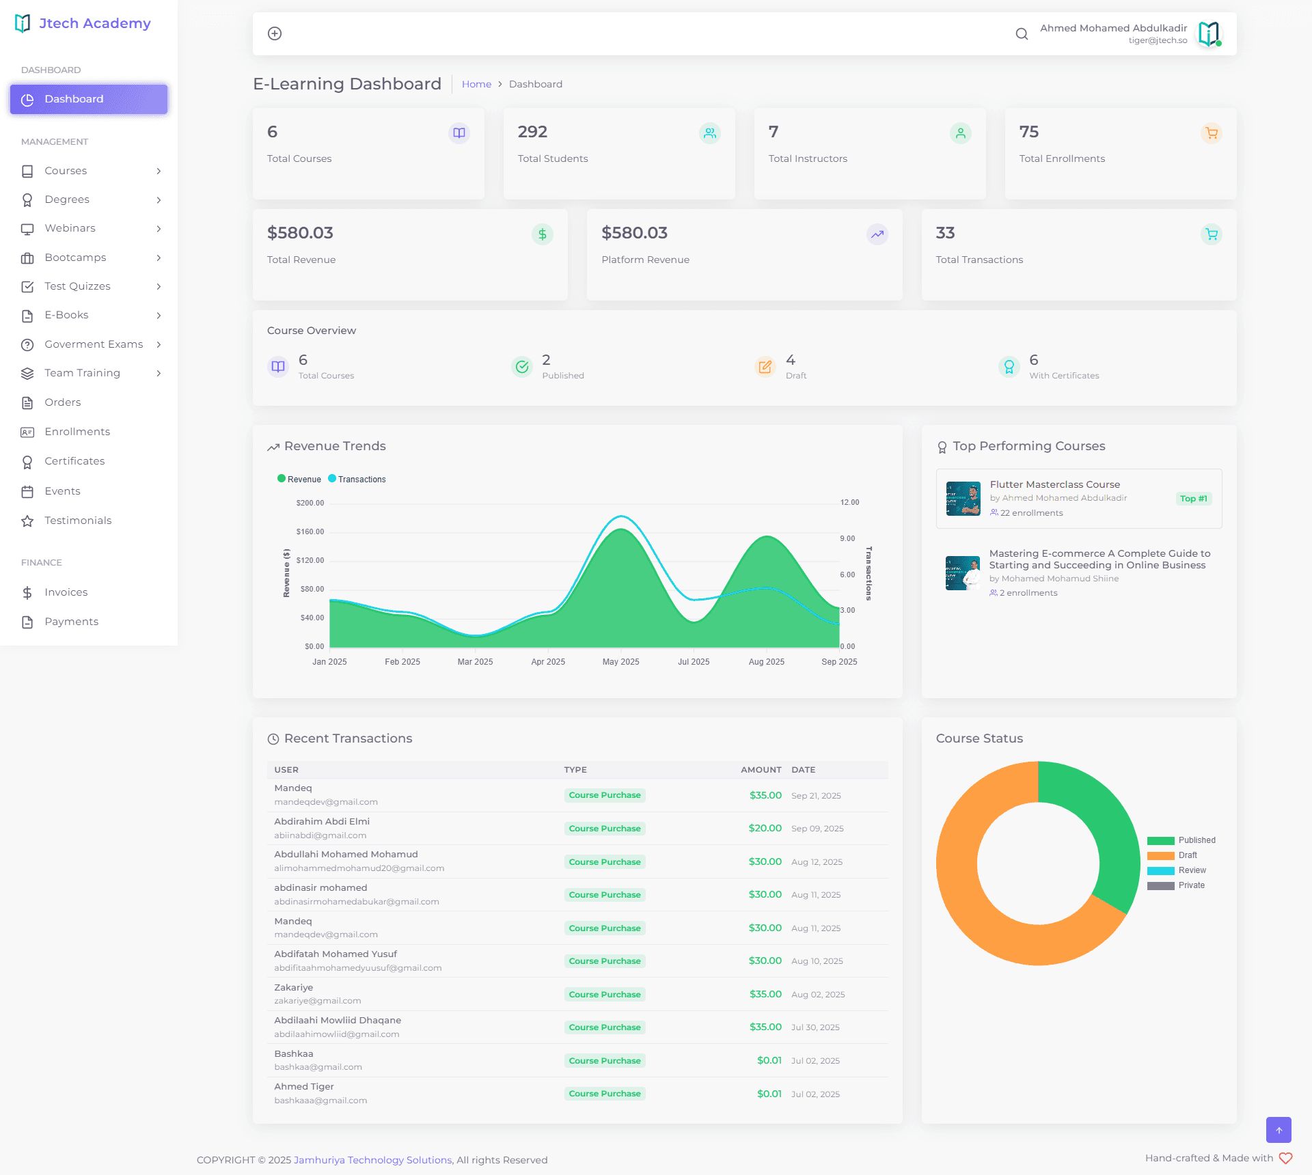
Task: Select the Jtech Academy logo icon
Action: 23,23
